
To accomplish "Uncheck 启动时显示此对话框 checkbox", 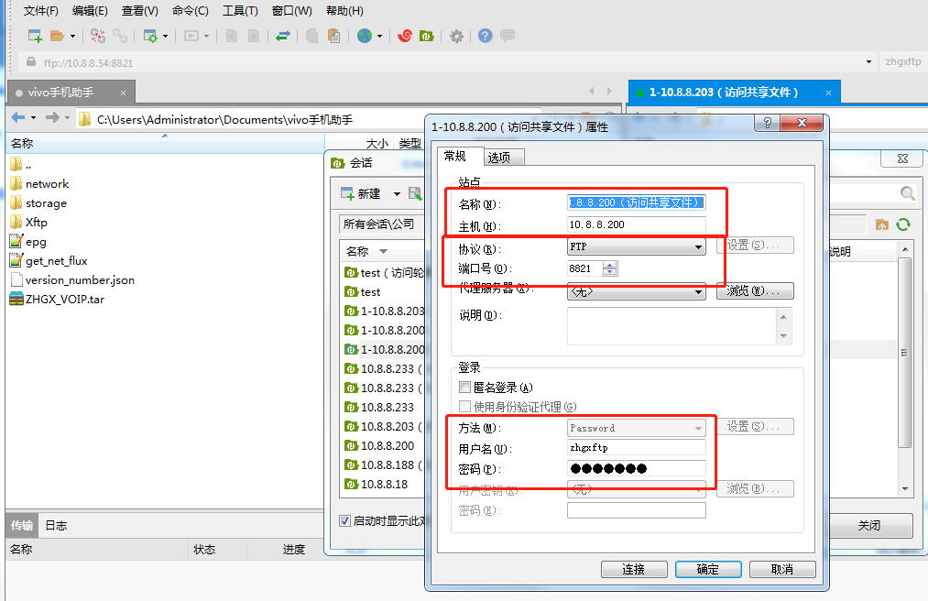I will tap(344, 520).
